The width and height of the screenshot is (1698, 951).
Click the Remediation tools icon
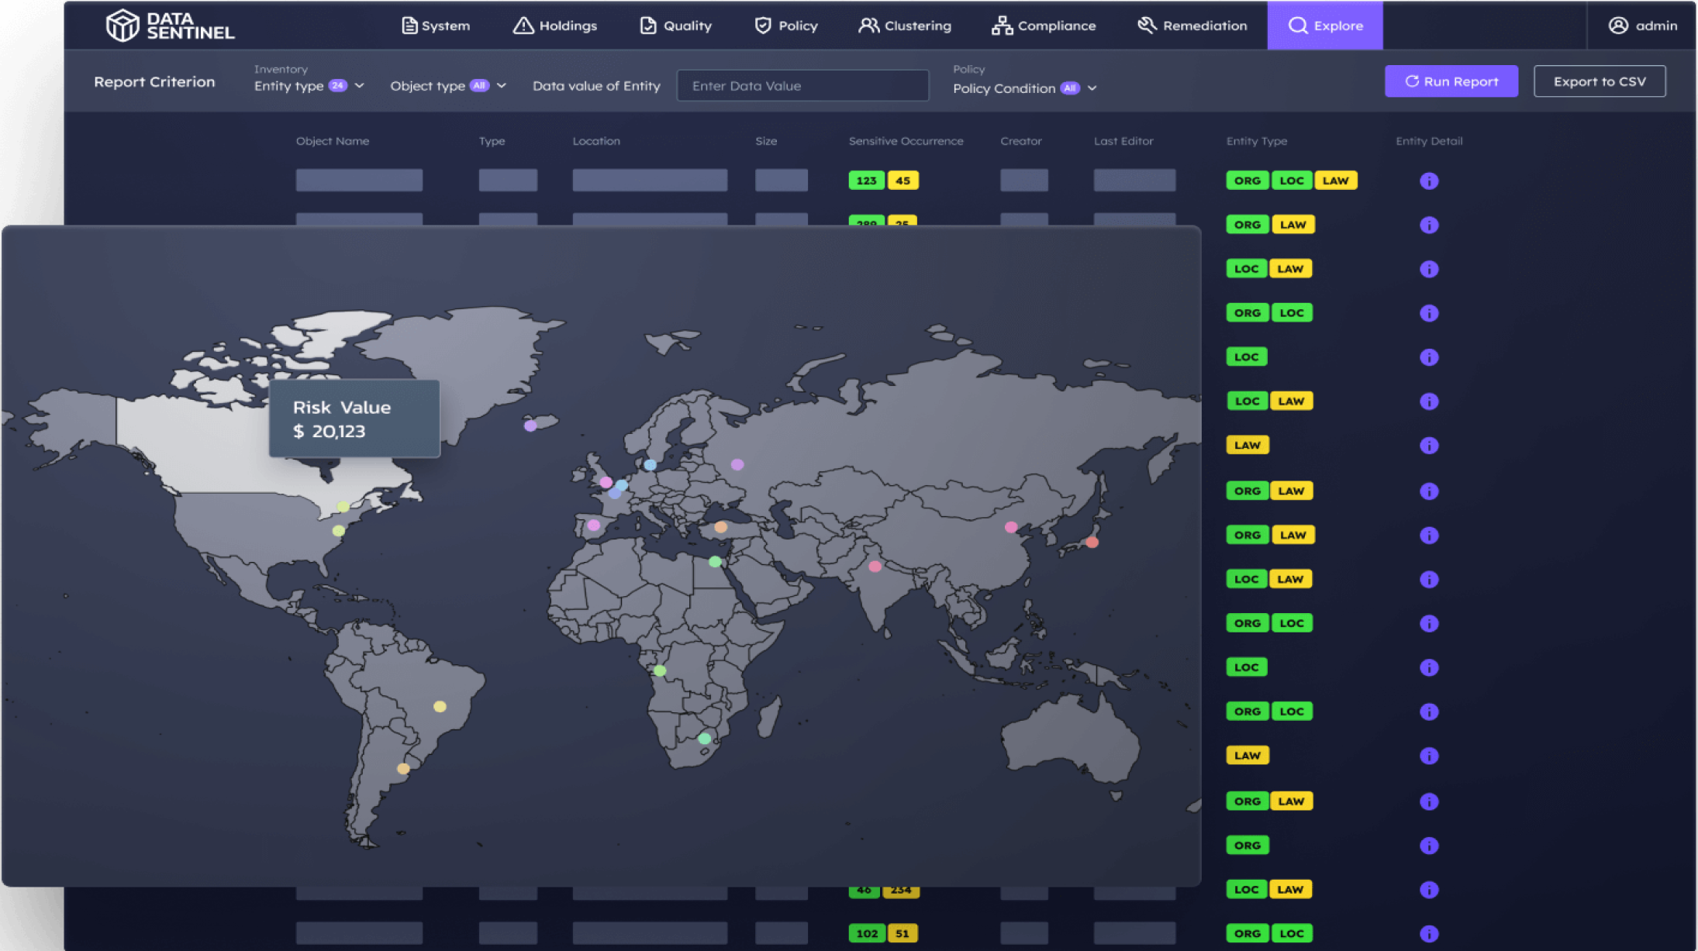(1146, 26)
